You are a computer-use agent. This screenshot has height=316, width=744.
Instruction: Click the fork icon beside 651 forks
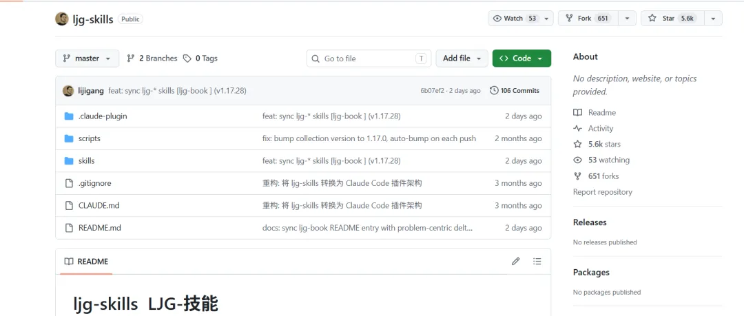(x=577, y=176)
